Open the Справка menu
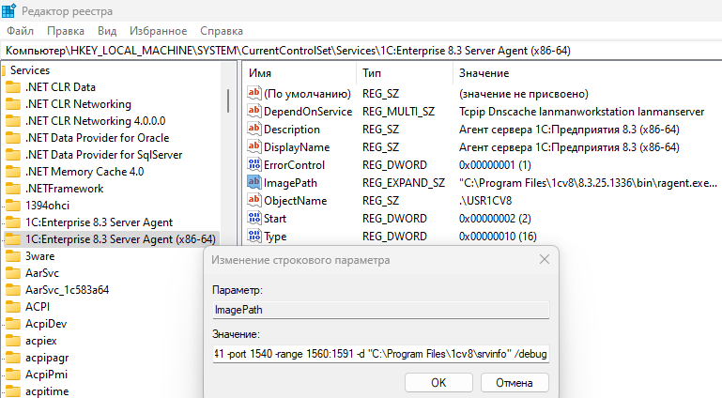This screenshot has height=398, width=722. pyautogui.click(x=222, y=31)
